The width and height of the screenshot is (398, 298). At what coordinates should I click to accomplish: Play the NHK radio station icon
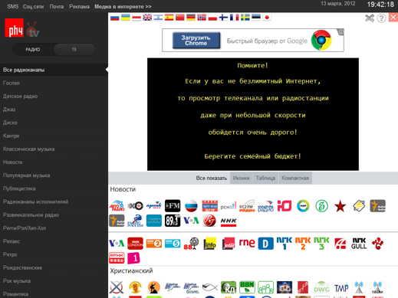229,221
